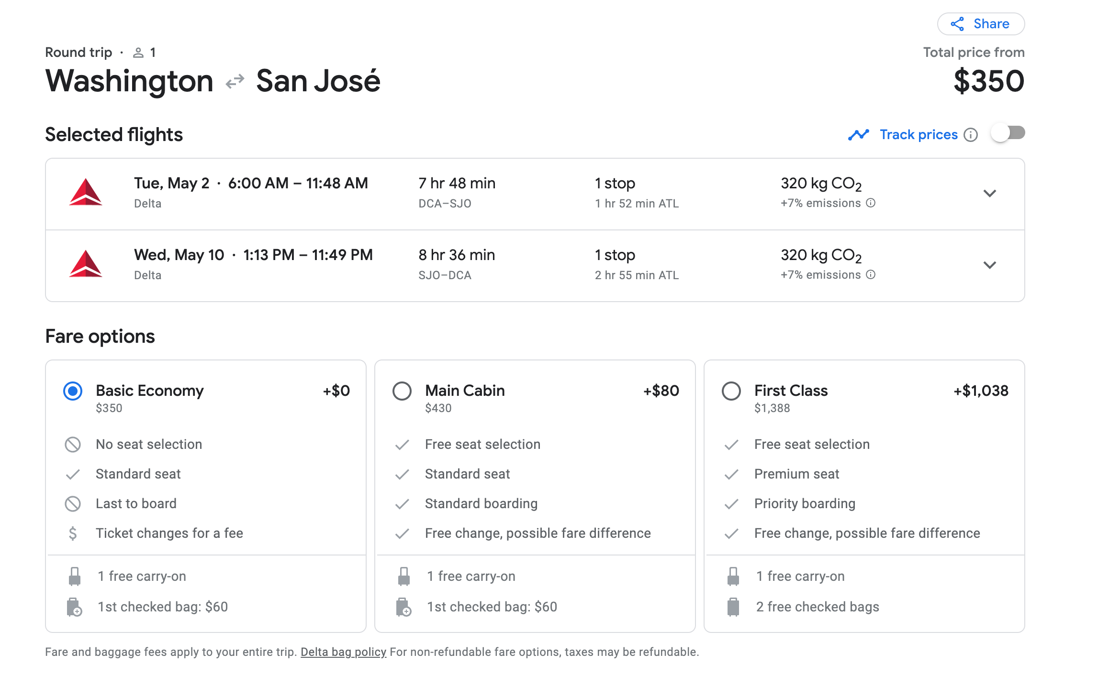Screen dimensions: 1098x675
Task: Click emissions info icon on outbound flight
Action: tap(871, 203)
